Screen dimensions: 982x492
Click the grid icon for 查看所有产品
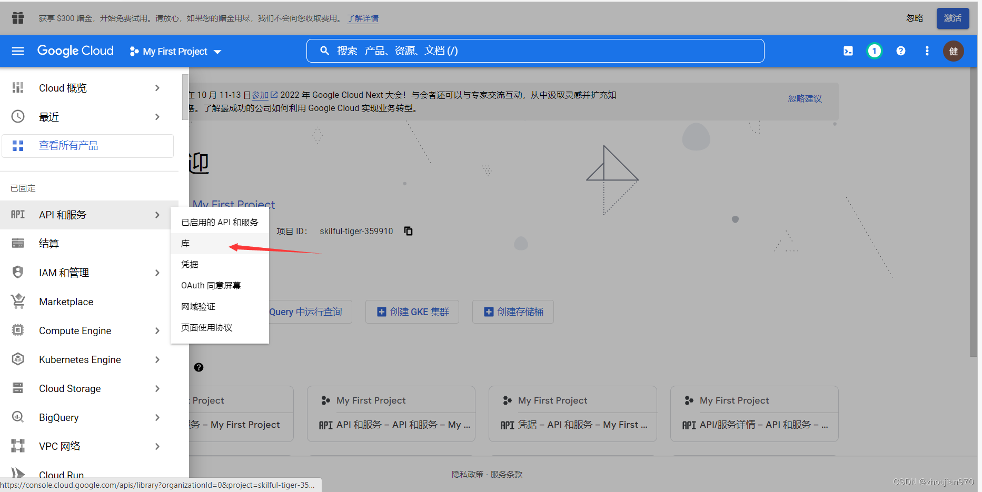coord(18,146)
